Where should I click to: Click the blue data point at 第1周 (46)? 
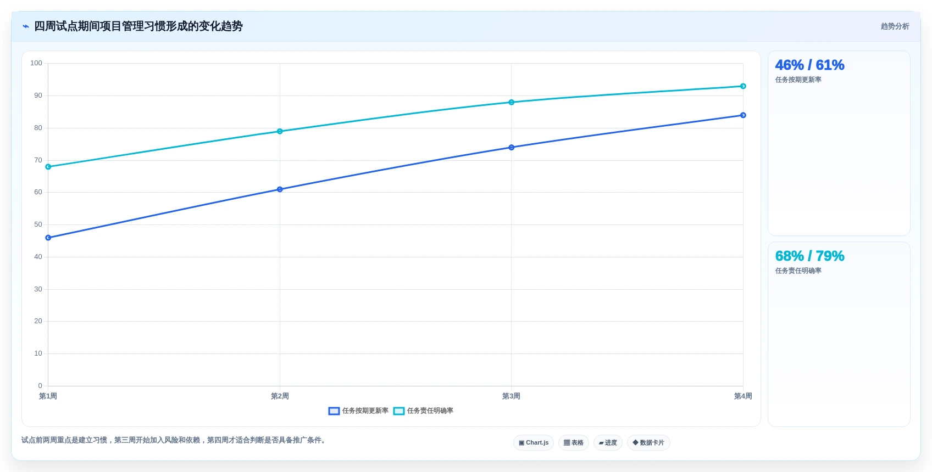(48, 238)
